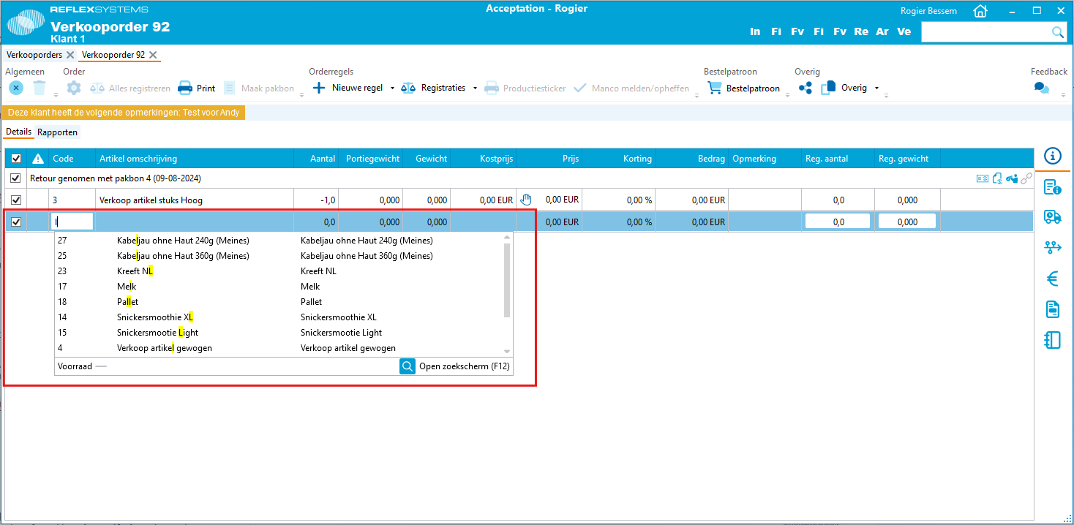
Task: Click the info circle icon in the right sidebar
Action: tap(1052, 156)
